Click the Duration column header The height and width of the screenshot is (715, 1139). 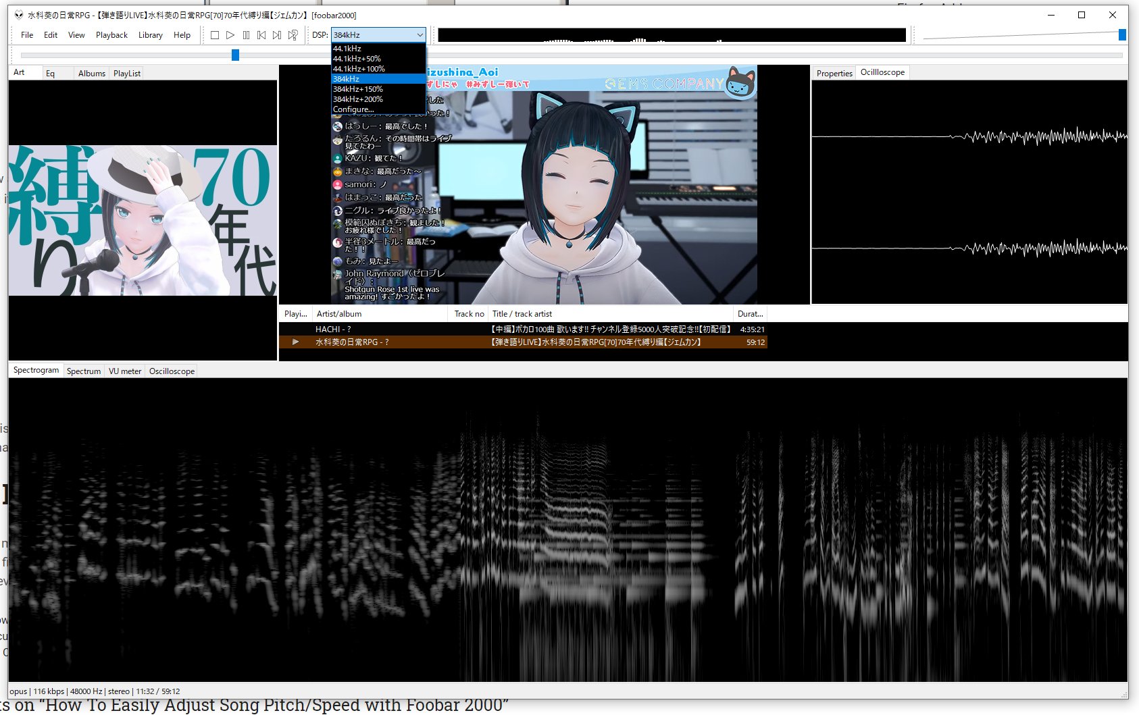(x=750, y=314)
